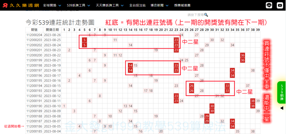Click red 34 cell in 2023-08-17 row
Image resolution: width=286 pixels, height=134 pixels.
232,75
